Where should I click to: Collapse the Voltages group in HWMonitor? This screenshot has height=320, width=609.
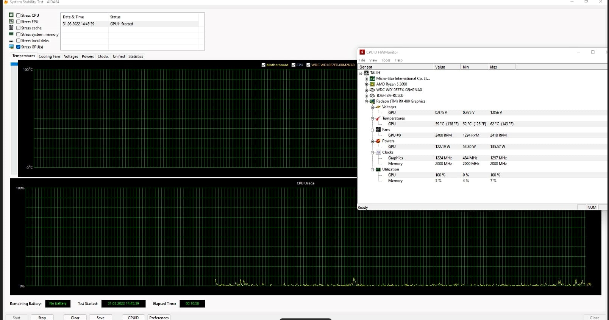[372, 107]
